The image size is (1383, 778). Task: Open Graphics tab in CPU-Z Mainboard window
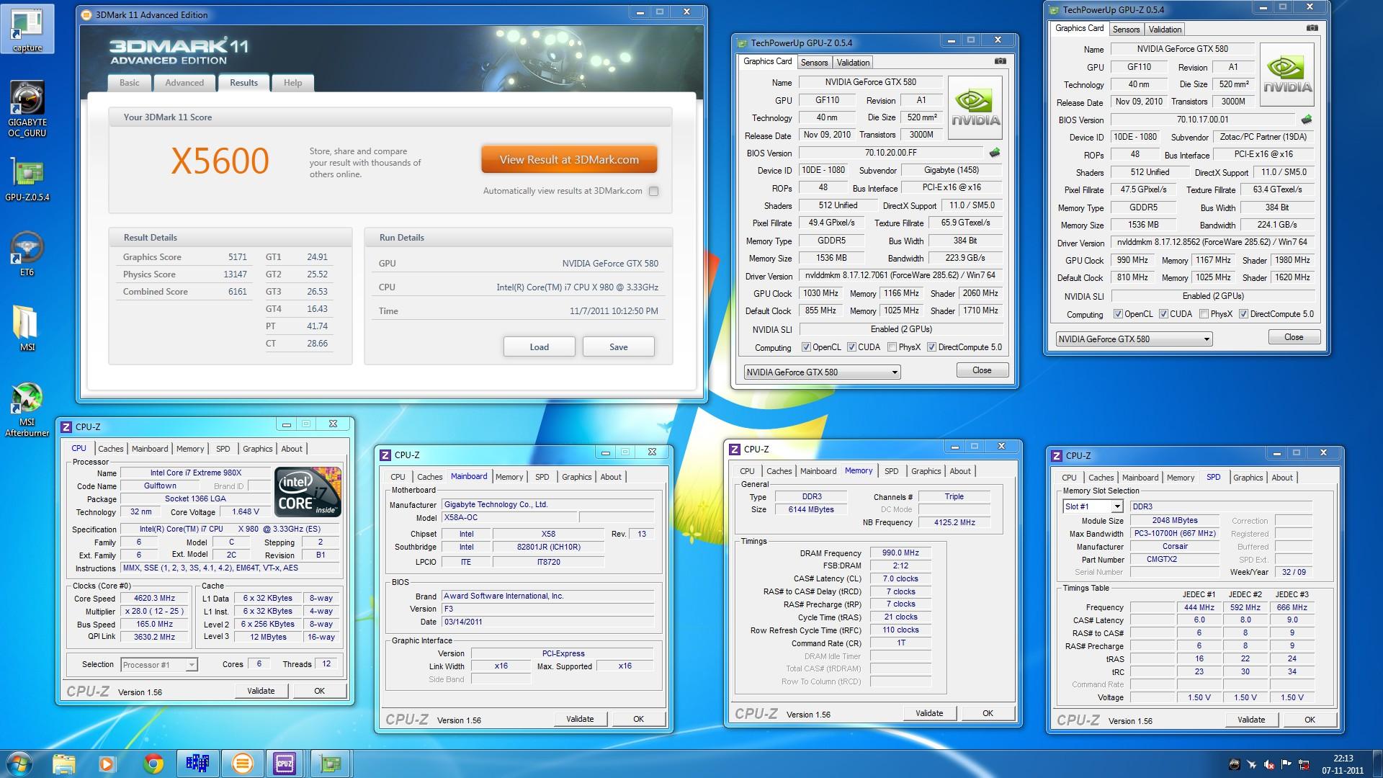pos(576,477)
